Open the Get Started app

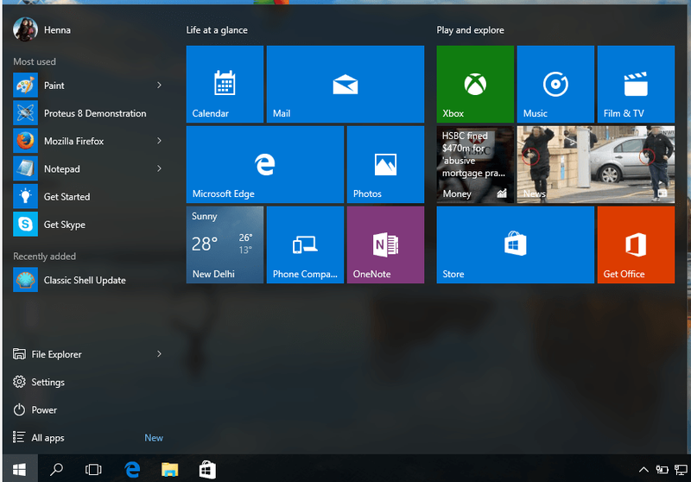[88, 196]
